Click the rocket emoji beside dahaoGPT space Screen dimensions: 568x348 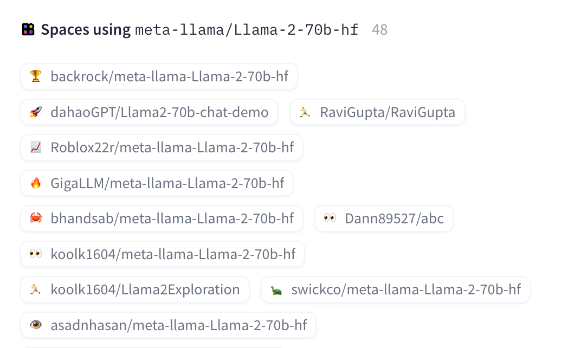pos(36,112)
